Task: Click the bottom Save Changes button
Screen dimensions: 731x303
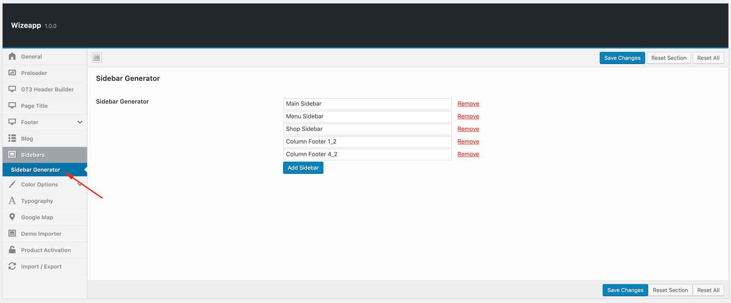Action: click(625, 290)
